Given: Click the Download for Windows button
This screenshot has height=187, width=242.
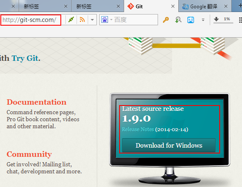Looking at the screenshot, I should 169,145.
